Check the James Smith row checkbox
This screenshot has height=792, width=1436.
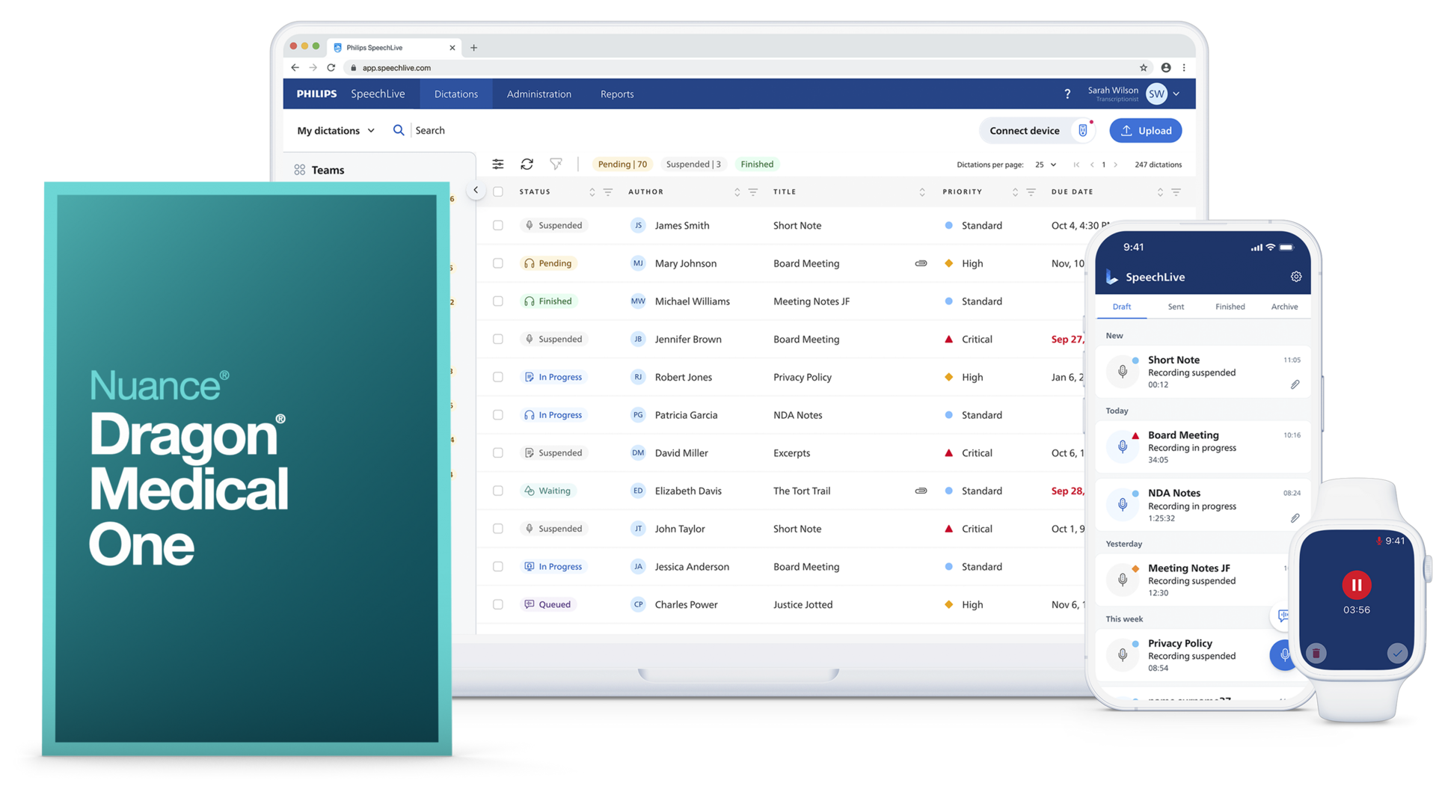click(x=498, y=225)
